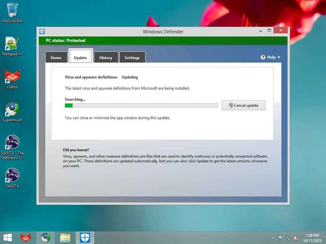
Task: Maximize the Windows Defender window
Action: pos(269,30)
